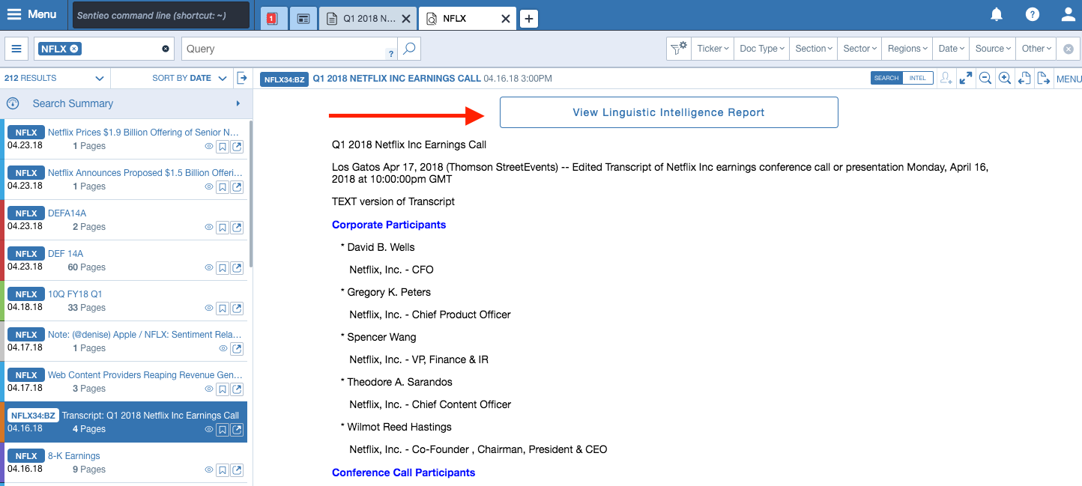Open Netflix Announces Proposed $1.5 Billion result

pyautogui.click(x=143, y=173)
